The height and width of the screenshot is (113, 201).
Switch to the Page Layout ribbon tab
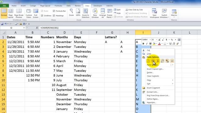click(45, 6)
